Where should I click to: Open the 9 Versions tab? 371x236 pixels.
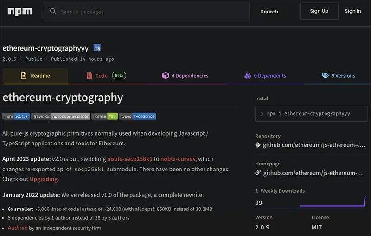click(x=339, y=76)
